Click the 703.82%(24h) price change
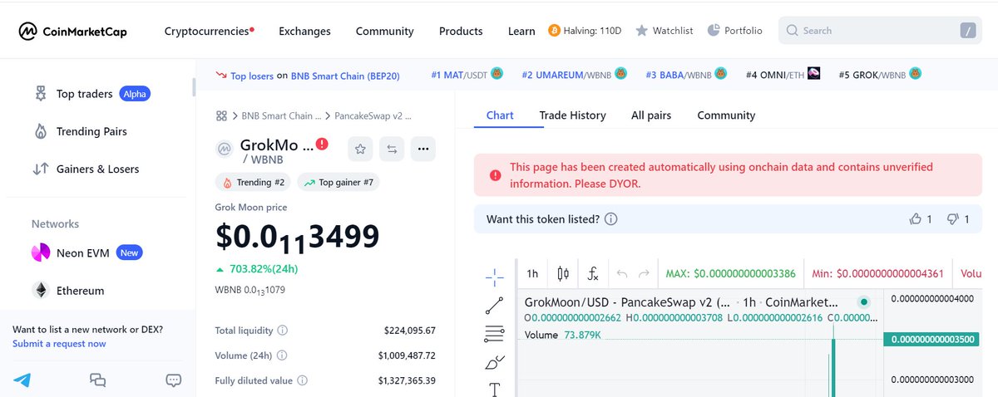 (x=256, y=269)
